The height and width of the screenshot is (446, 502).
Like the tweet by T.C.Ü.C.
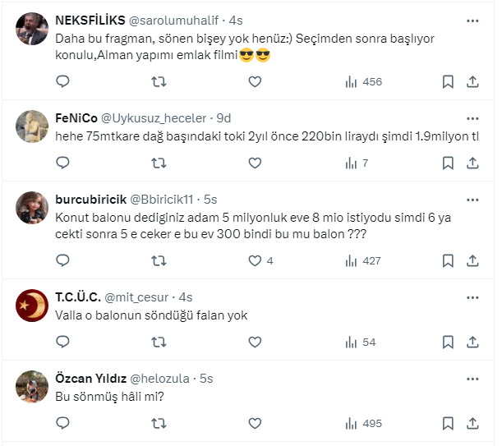(x=255, y=342)
